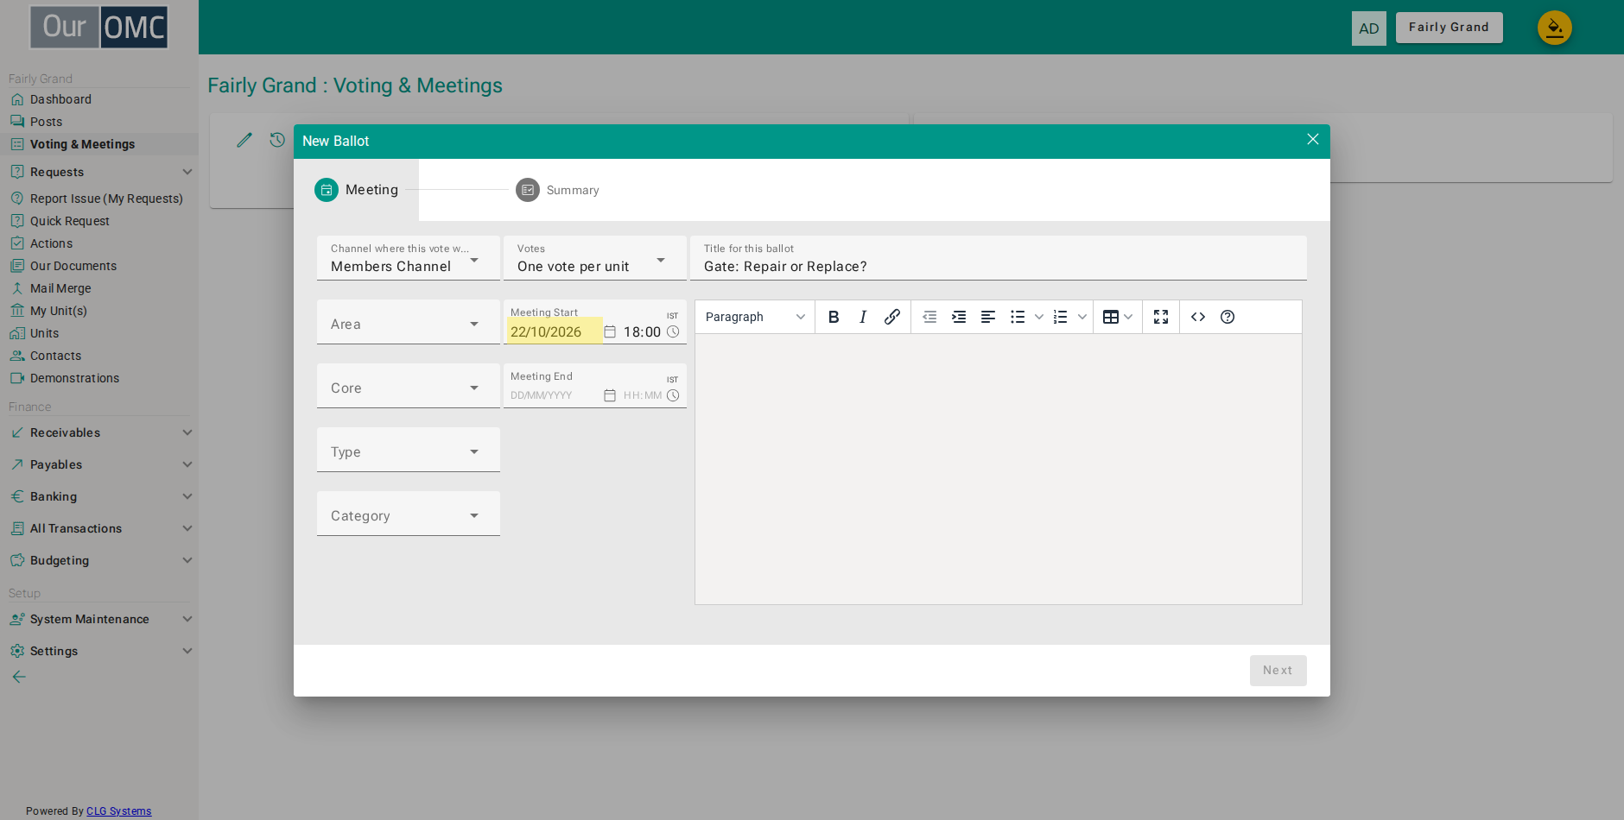The height and width of the screenshot is (820, 1624).
Task: Open text alignment option in editor
Action: [x=988, y=317]
